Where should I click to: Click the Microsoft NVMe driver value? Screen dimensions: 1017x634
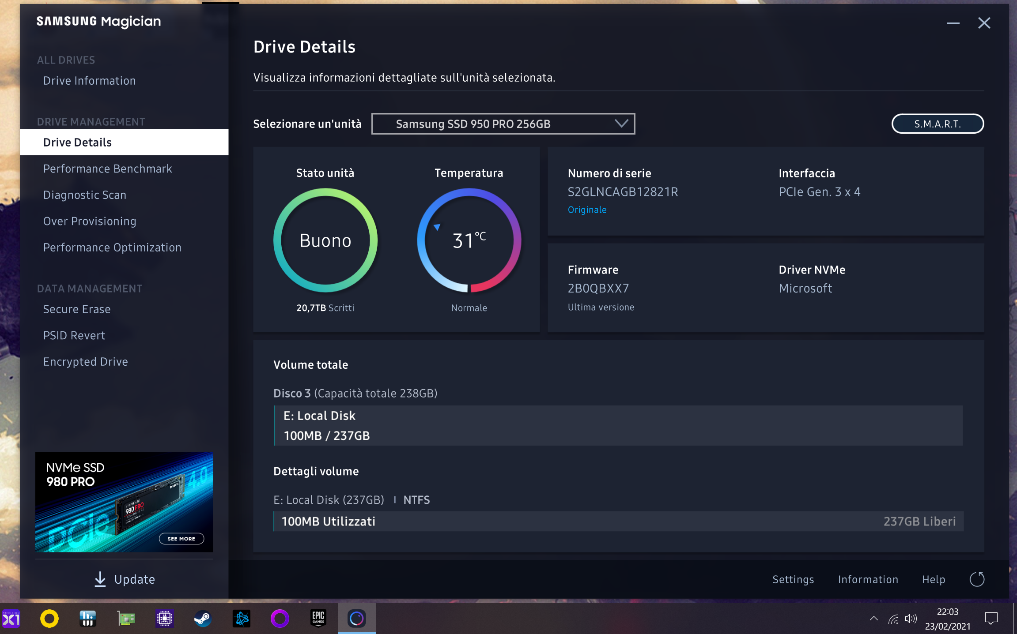pos(805,288)
